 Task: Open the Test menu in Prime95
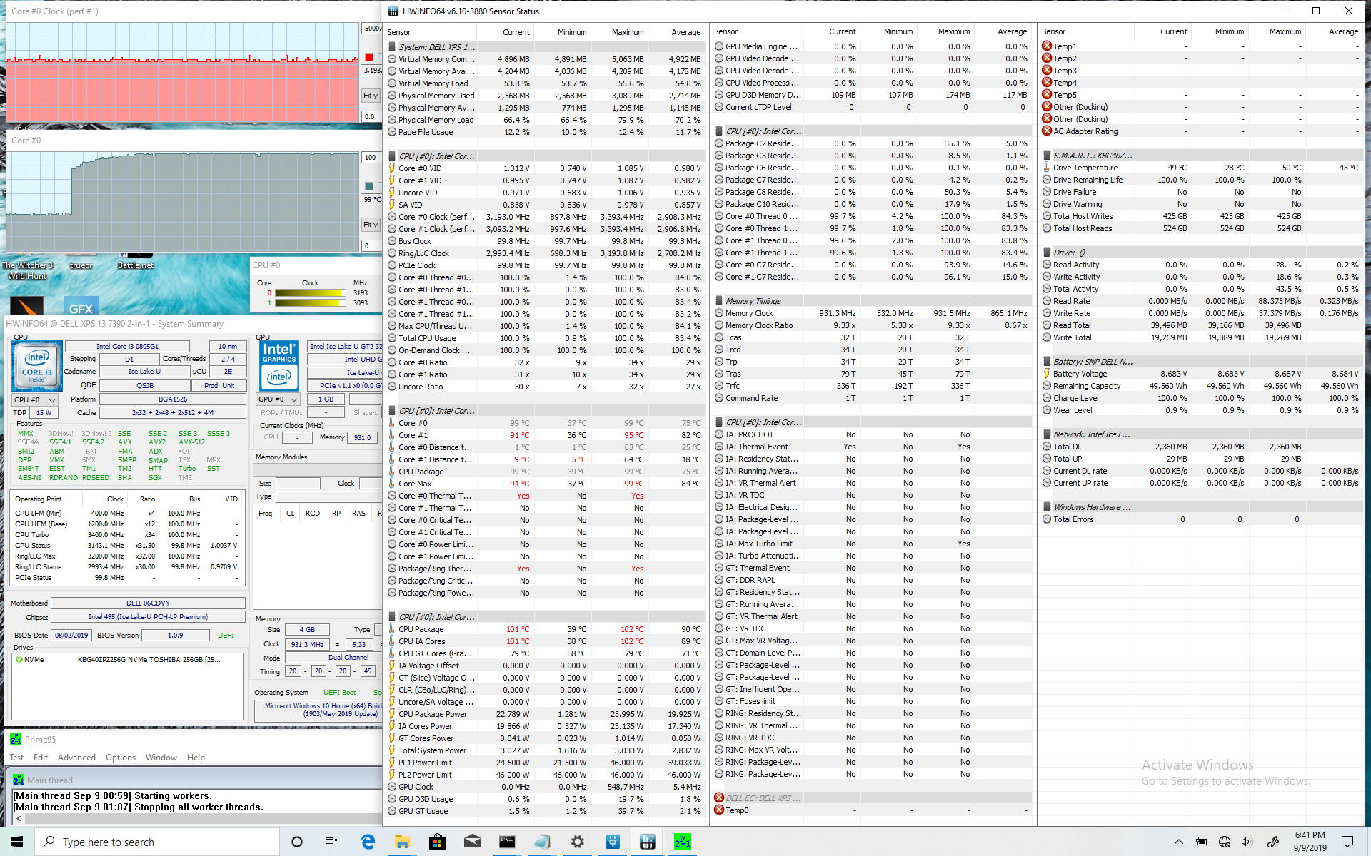coord(16,758)
